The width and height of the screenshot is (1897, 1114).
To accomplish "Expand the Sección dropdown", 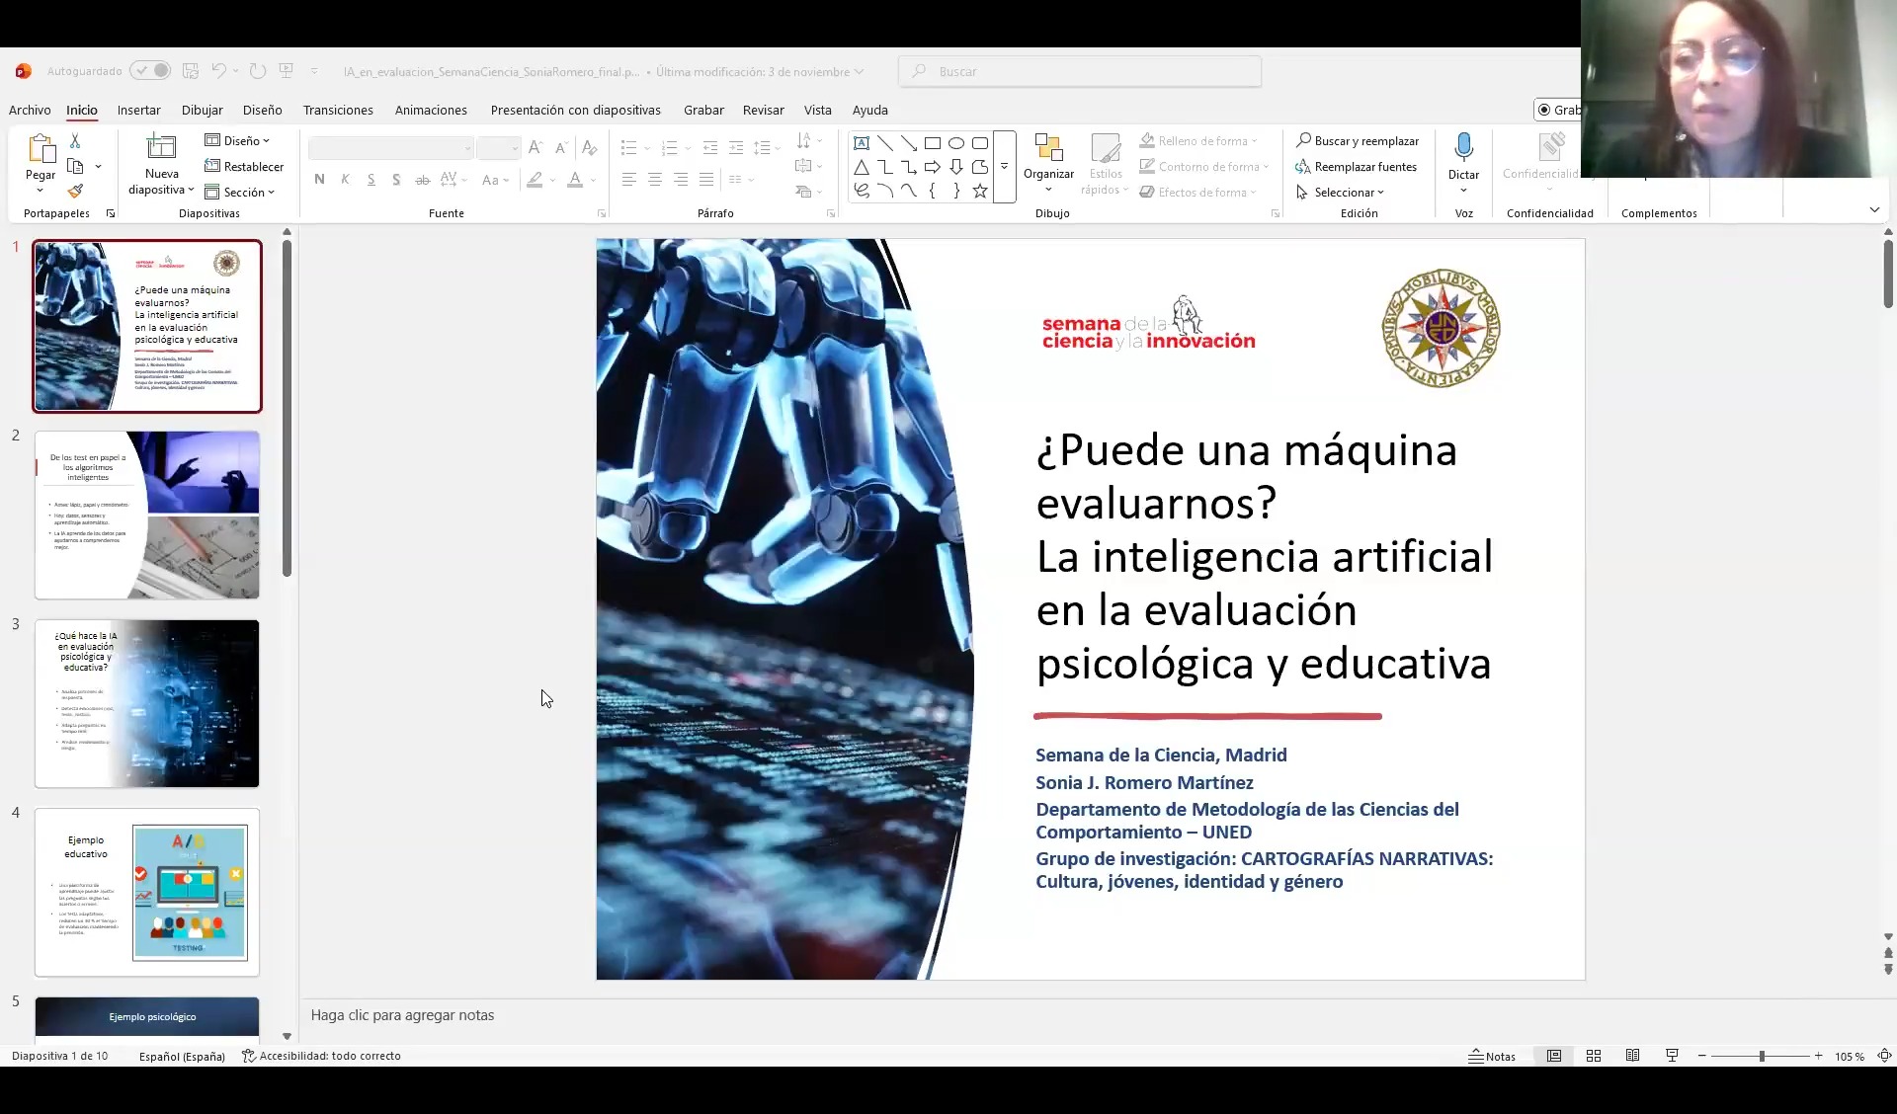I will pyautogui.click(x=240, y=192).
